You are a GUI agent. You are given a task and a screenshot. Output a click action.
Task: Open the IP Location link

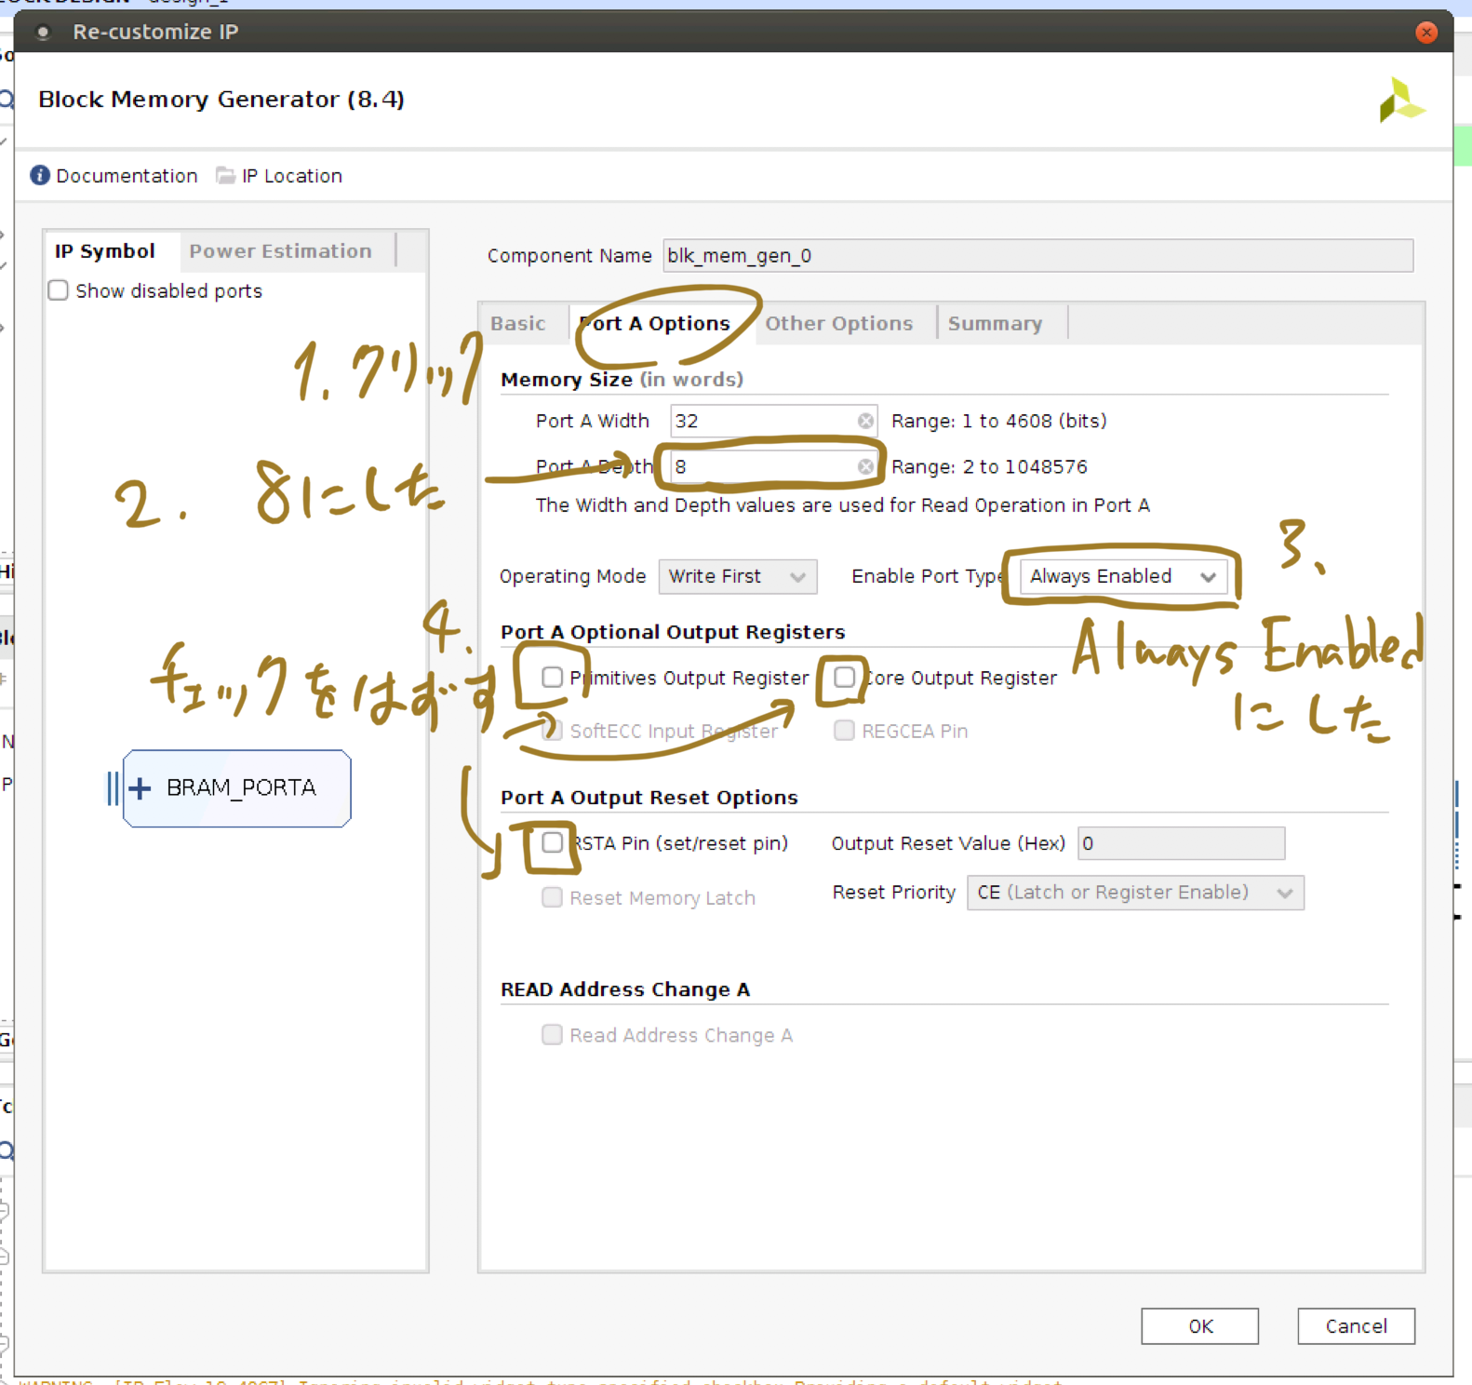[x=292, y=176]
